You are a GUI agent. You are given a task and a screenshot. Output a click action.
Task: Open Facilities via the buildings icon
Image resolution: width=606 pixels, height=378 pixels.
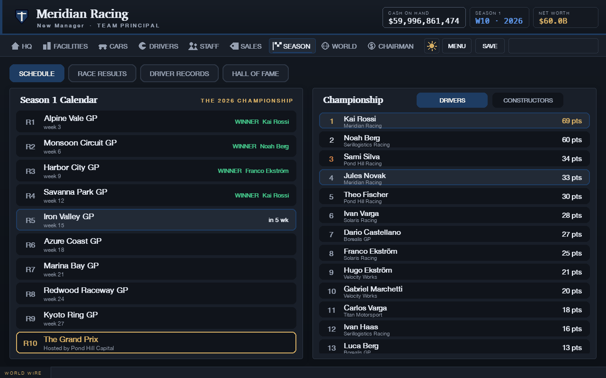(x=47, y=46)
